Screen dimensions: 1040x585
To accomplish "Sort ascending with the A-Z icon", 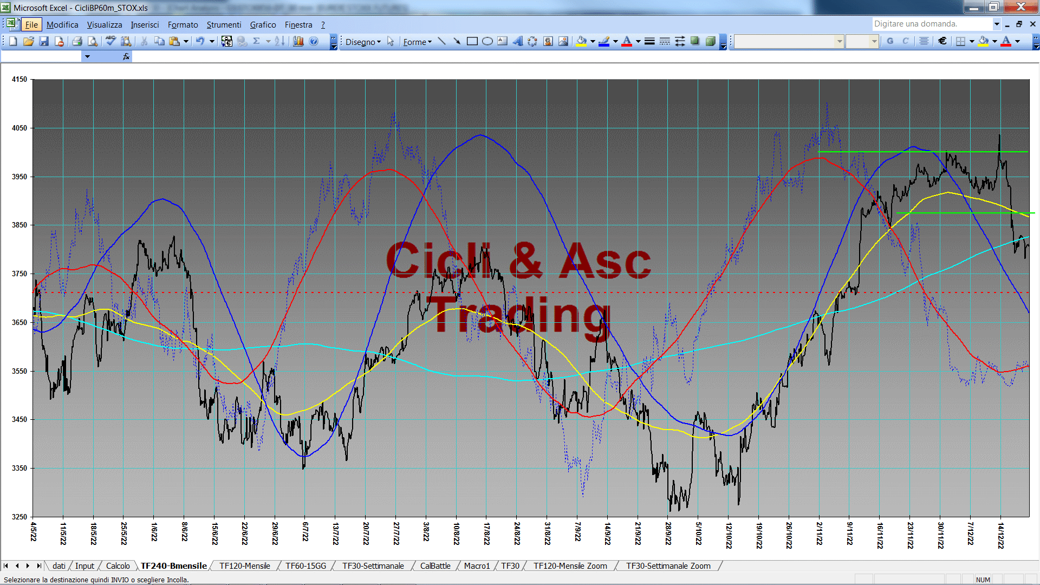I will click(x=279, y=41).
